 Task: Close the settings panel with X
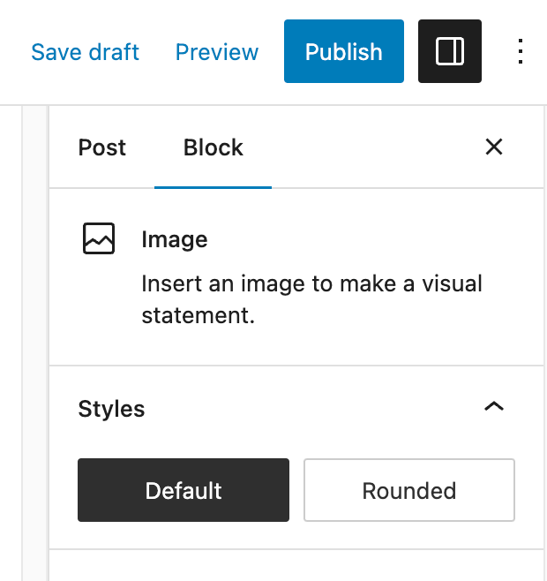[x=494, y=147]
